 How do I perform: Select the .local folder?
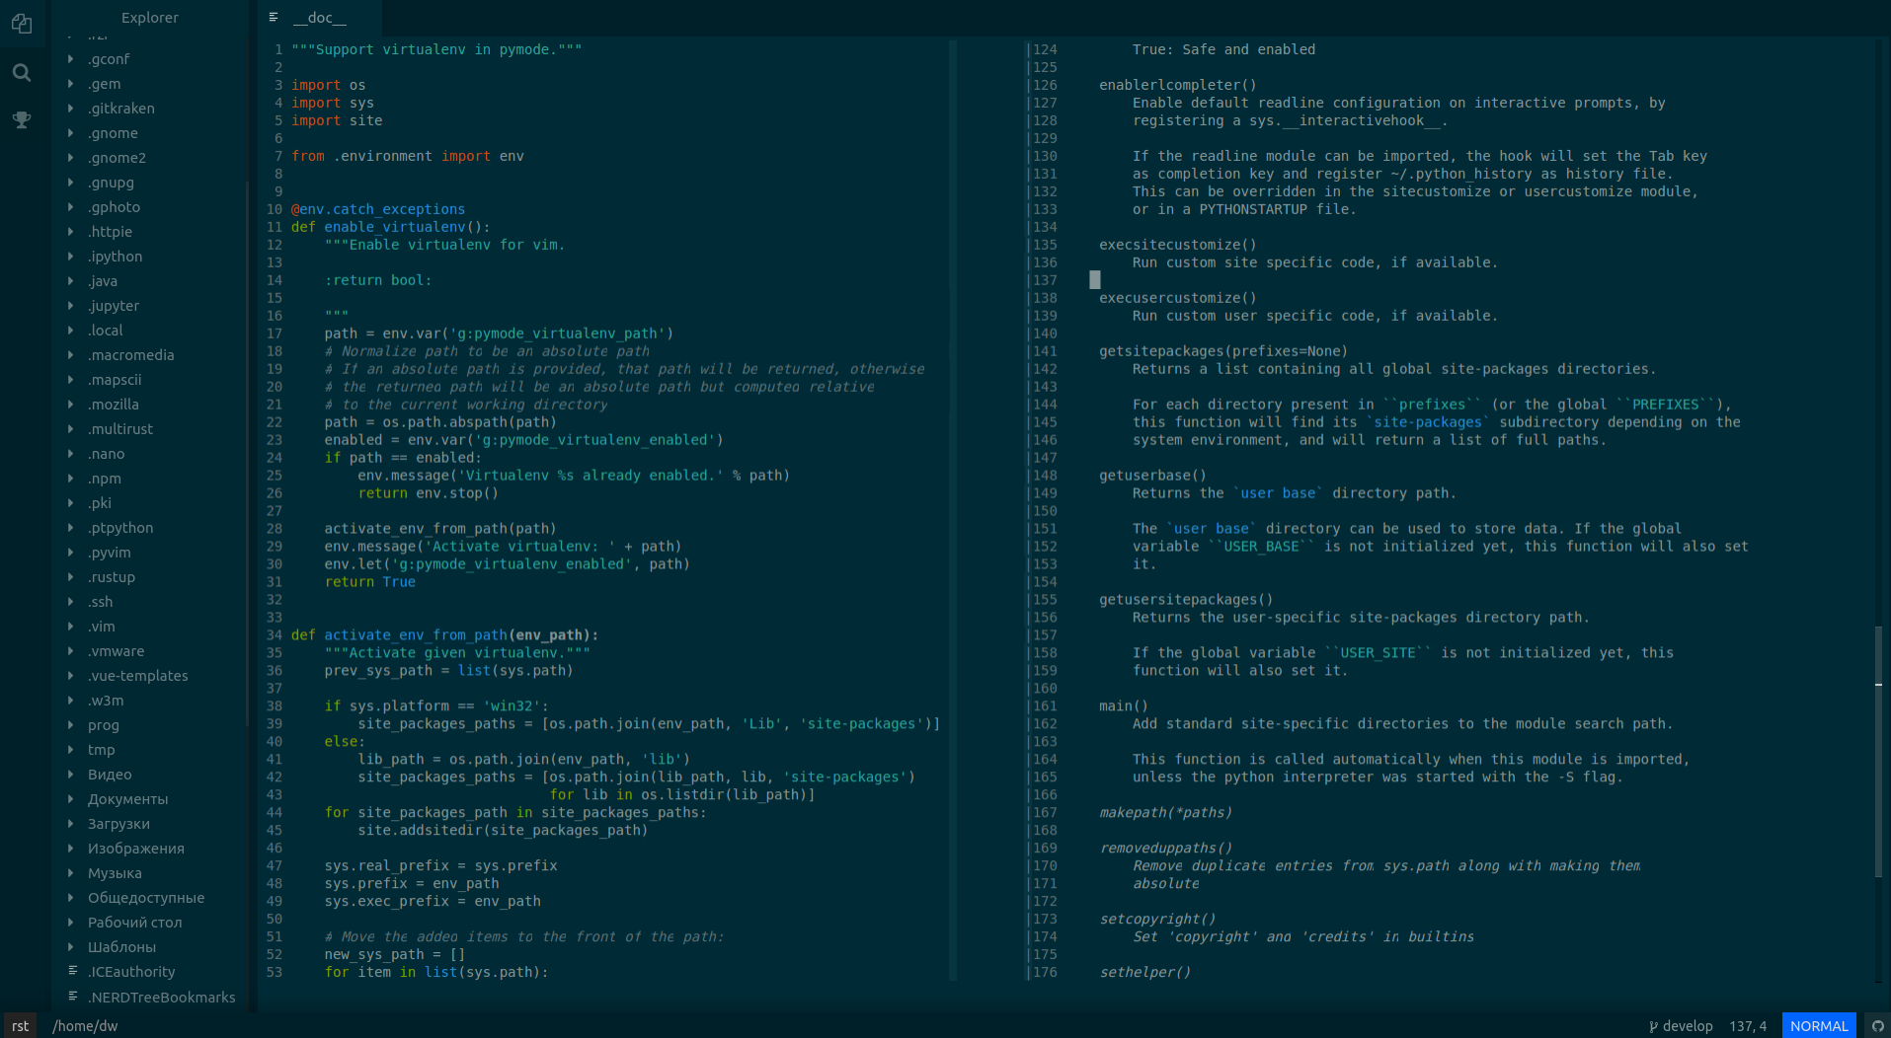(105, 331)
